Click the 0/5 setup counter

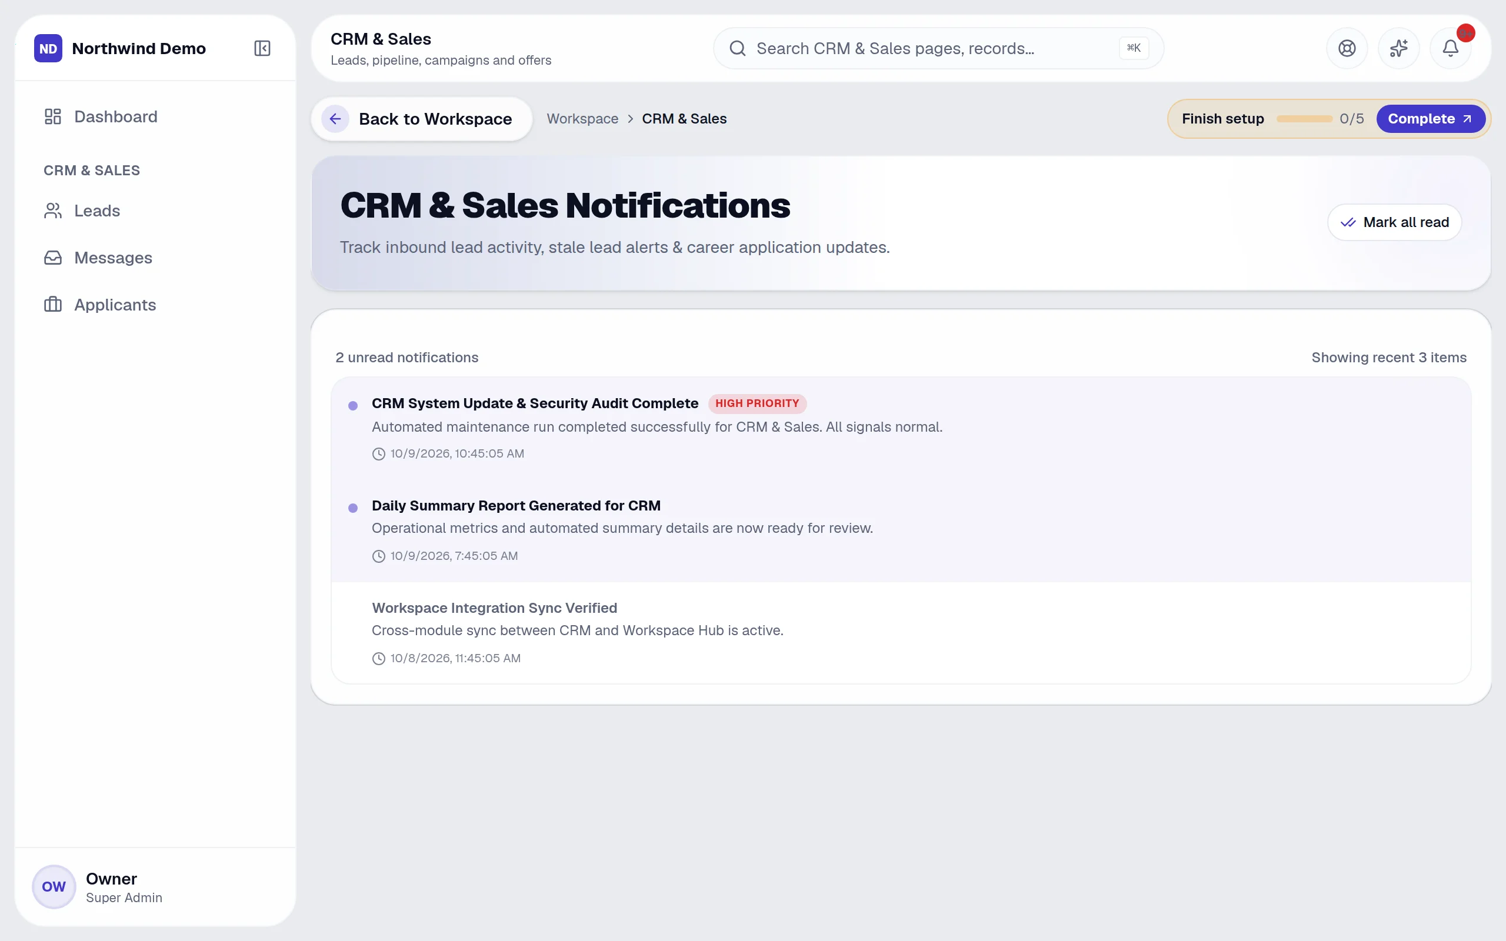(x=1351, y=119)
